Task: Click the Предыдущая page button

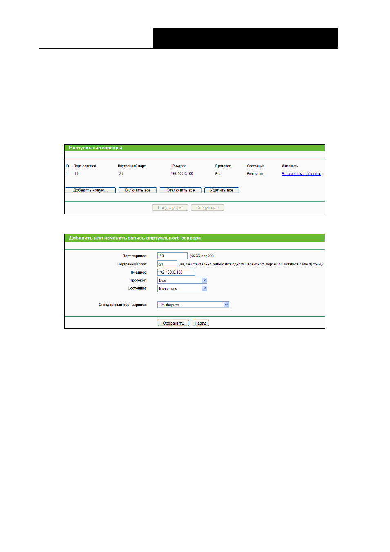Action: 170,208
